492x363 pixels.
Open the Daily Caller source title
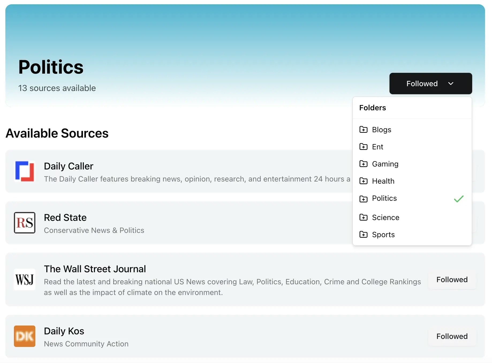coord(69,166)
